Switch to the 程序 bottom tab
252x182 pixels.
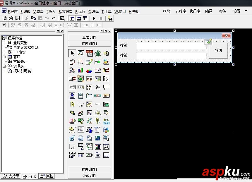30,176
